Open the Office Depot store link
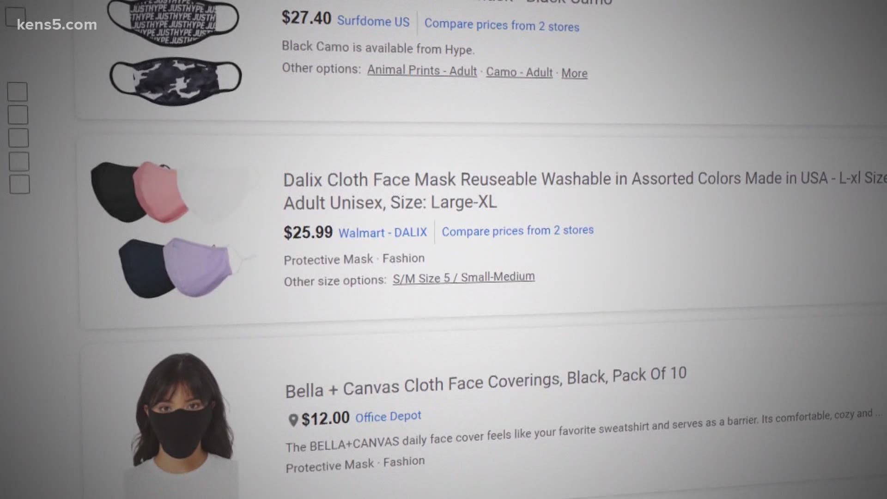 [x=388, y=416]
